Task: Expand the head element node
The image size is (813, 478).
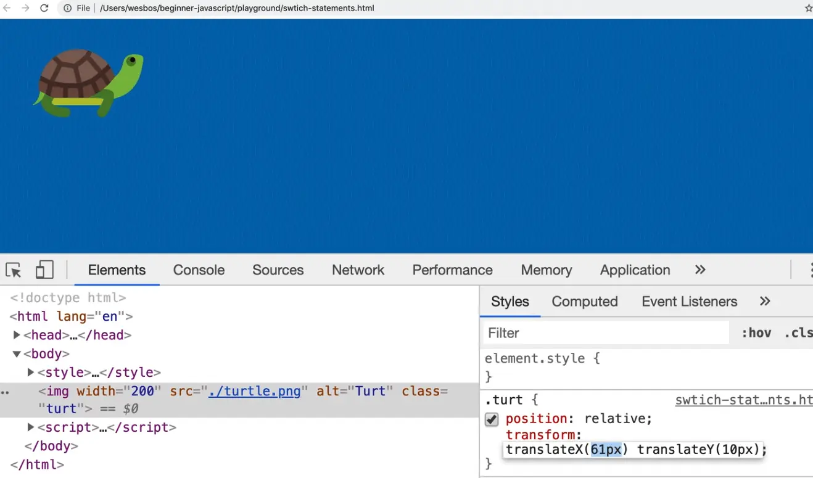Action: 17,335
